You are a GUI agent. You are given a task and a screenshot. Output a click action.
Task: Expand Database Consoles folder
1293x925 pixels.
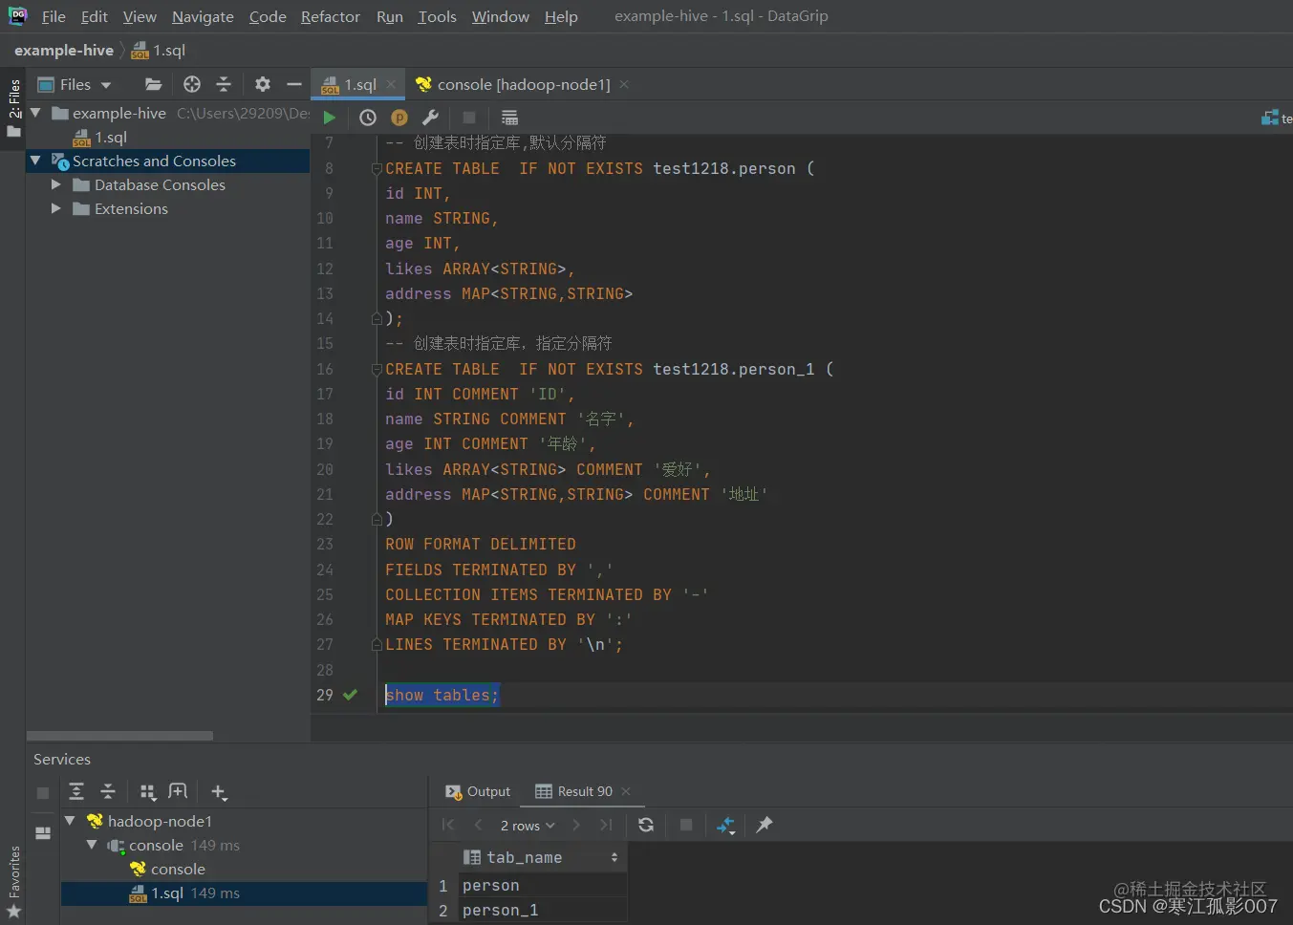point(56,184)
